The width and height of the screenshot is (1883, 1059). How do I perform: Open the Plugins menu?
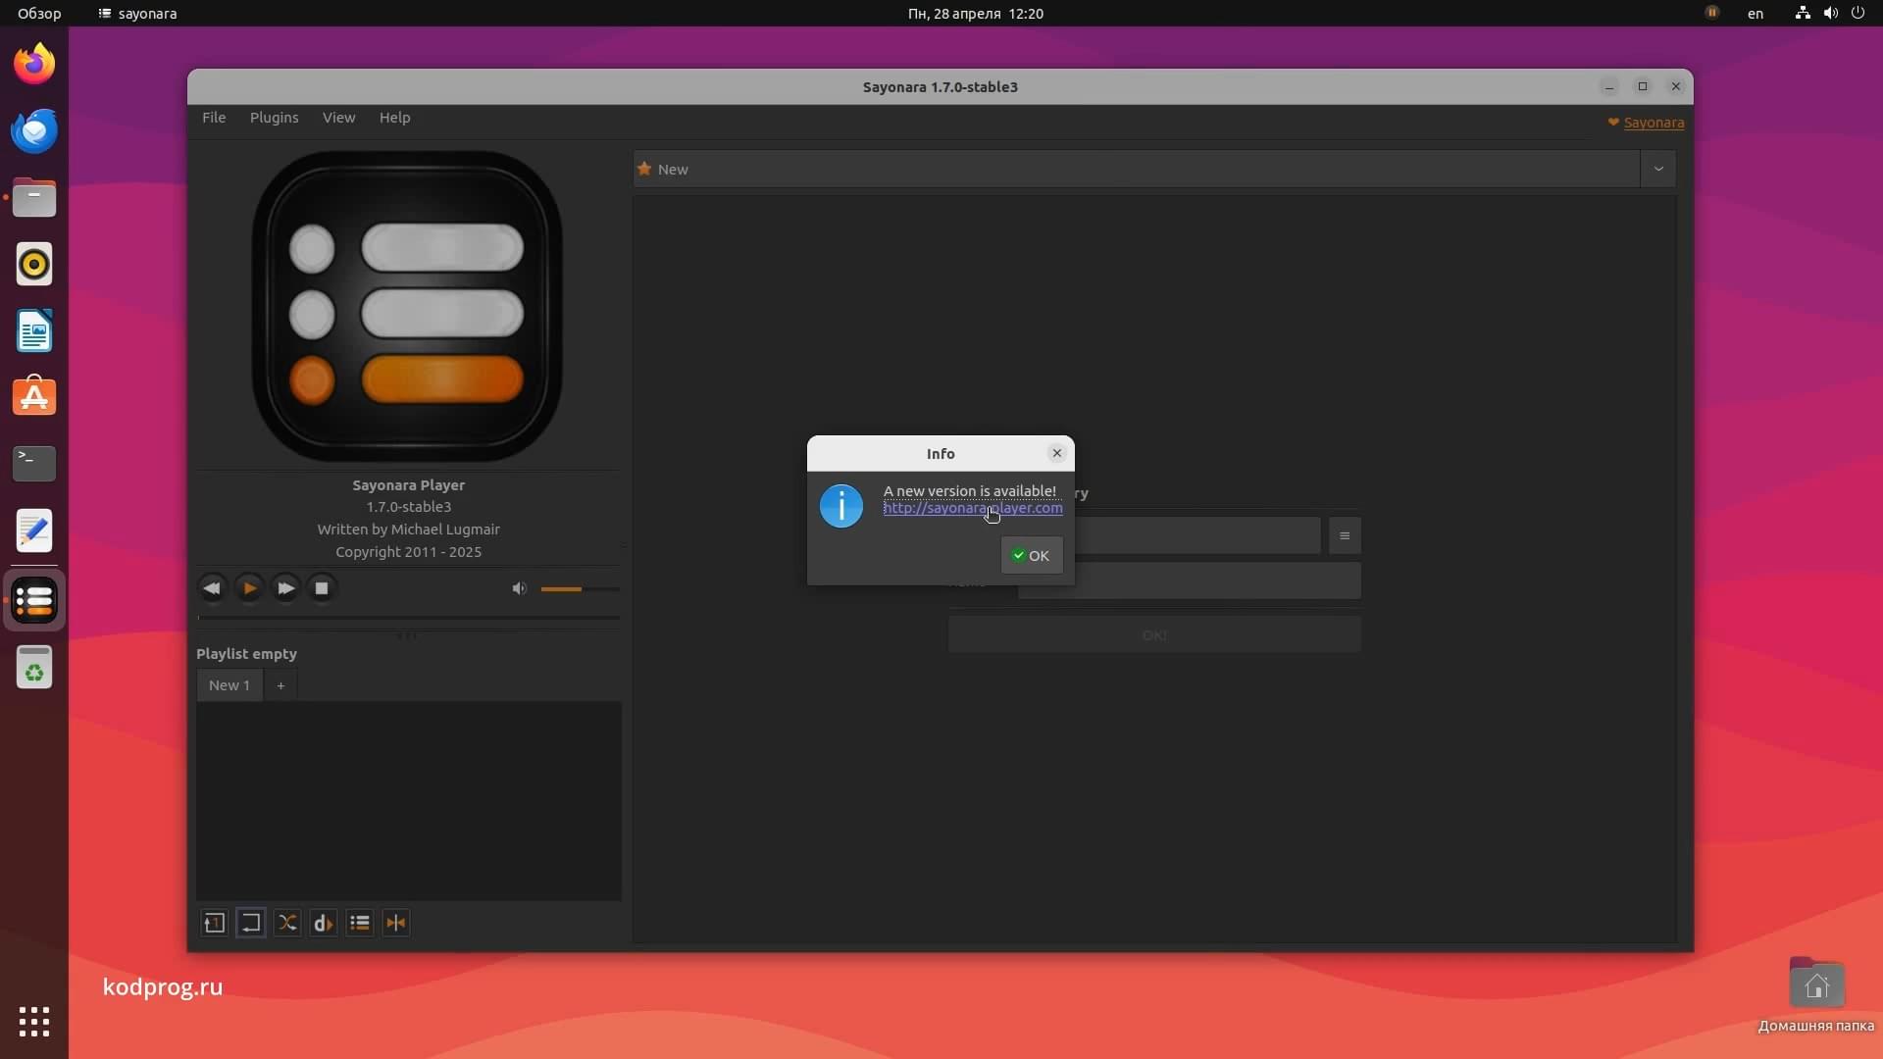274,118
